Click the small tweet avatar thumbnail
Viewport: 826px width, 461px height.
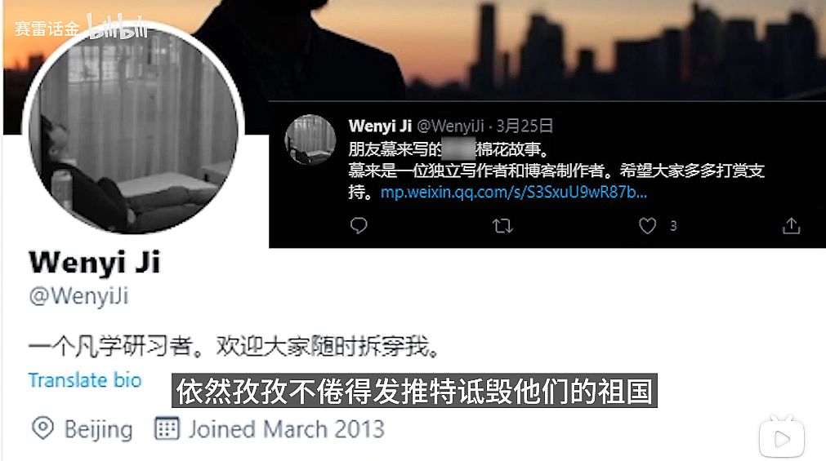[310, 140]
